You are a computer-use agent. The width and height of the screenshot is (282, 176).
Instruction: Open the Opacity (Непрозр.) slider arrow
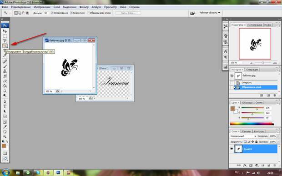pos(278,136)
